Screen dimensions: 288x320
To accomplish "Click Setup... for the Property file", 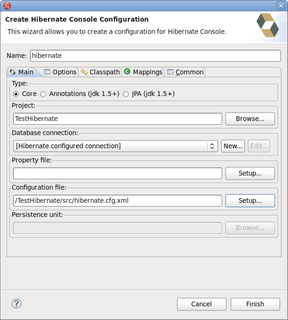I will coord(250,174).
